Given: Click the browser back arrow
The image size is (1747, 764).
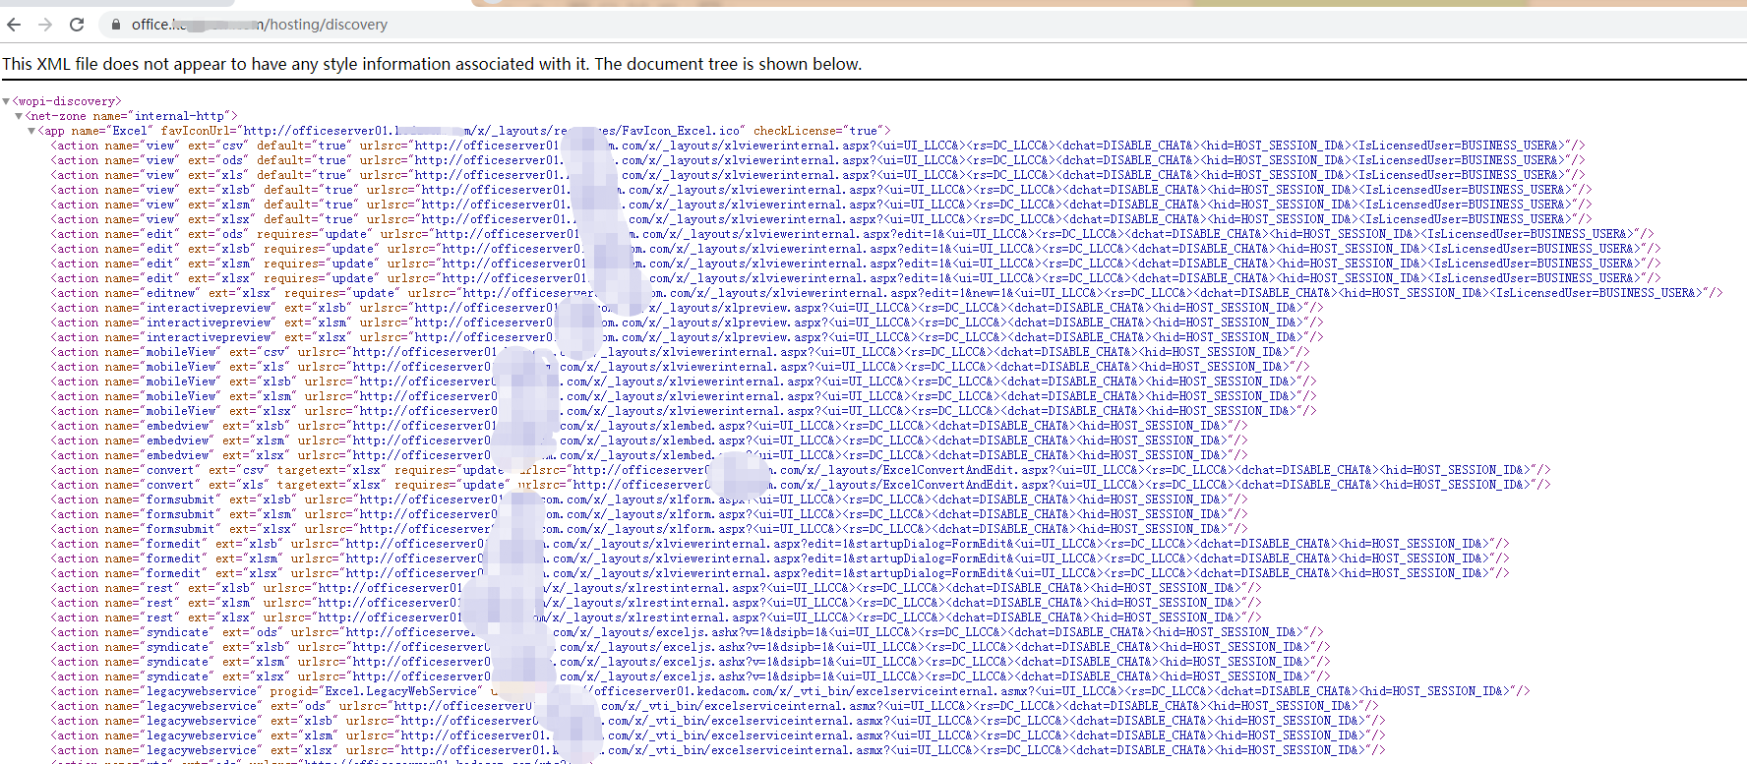Looking at the screenshot, I should pyautogui.click(x=14, y=25).
